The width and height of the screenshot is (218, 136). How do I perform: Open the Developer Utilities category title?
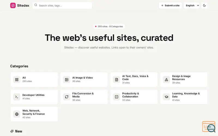pyautogui.click(x=33, y=95)
